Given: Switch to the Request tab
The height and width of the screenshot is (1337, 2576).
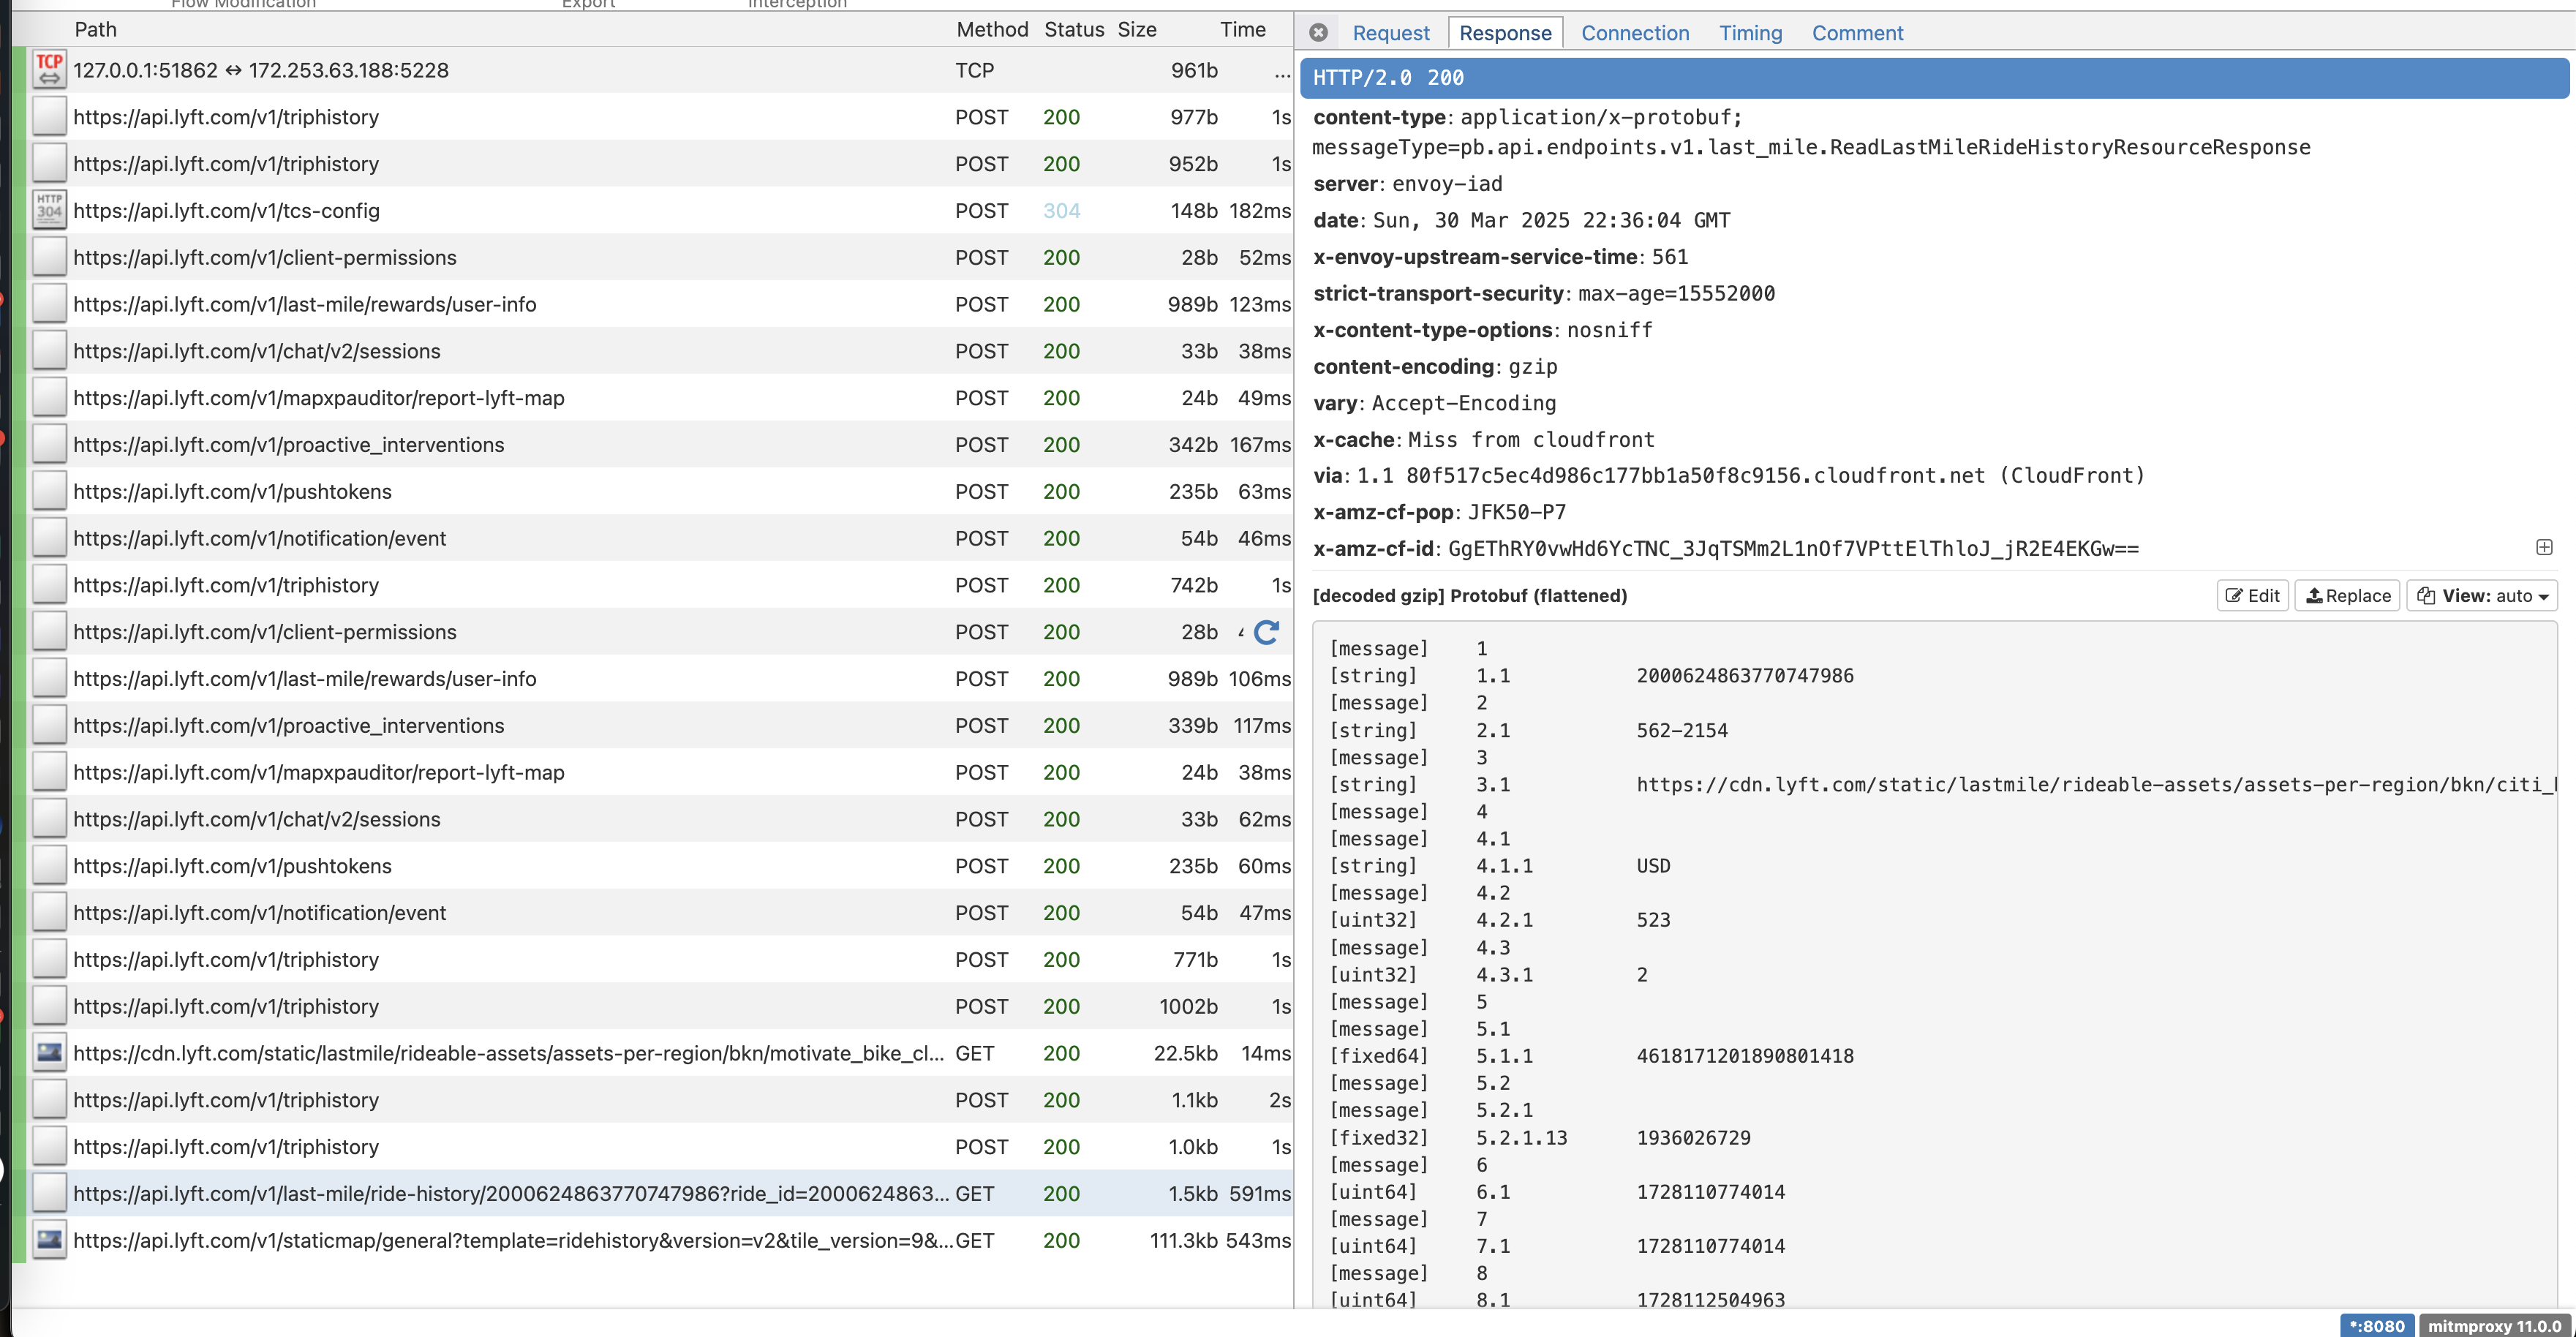Looking at the screenshot, I should click(1390, 33).
